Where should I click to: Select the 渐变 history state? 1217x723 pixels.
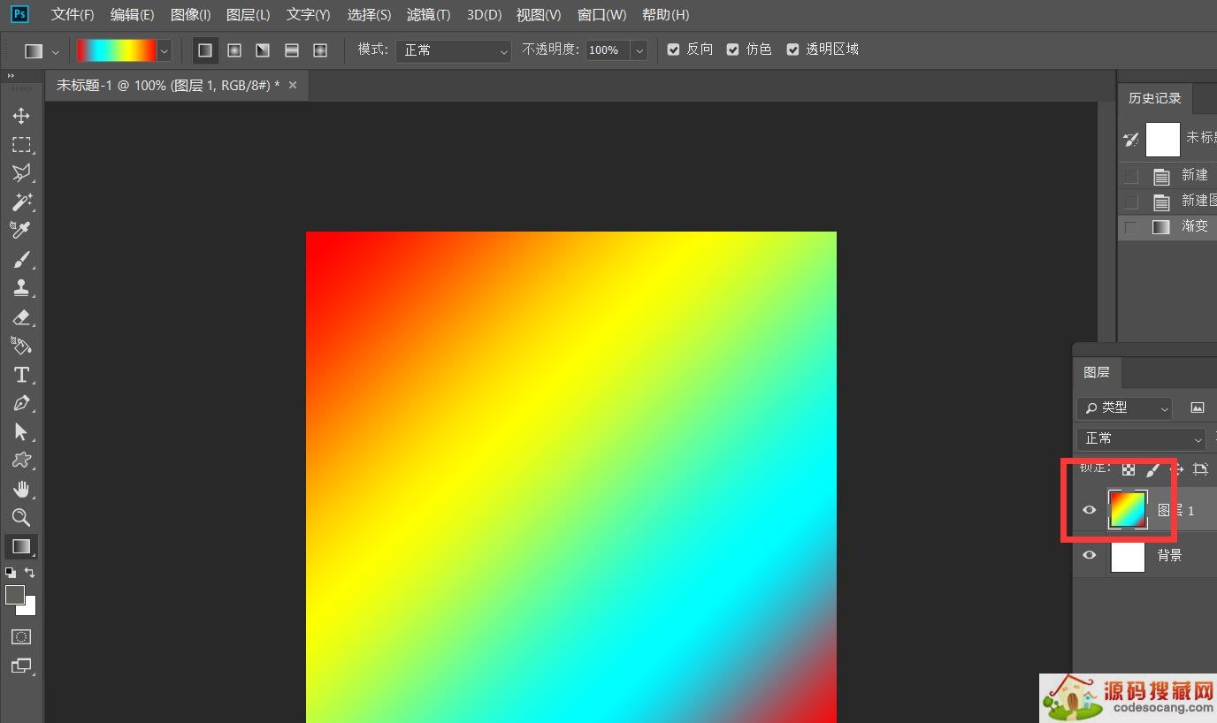pyautogui.click(x=1167, y=226)
